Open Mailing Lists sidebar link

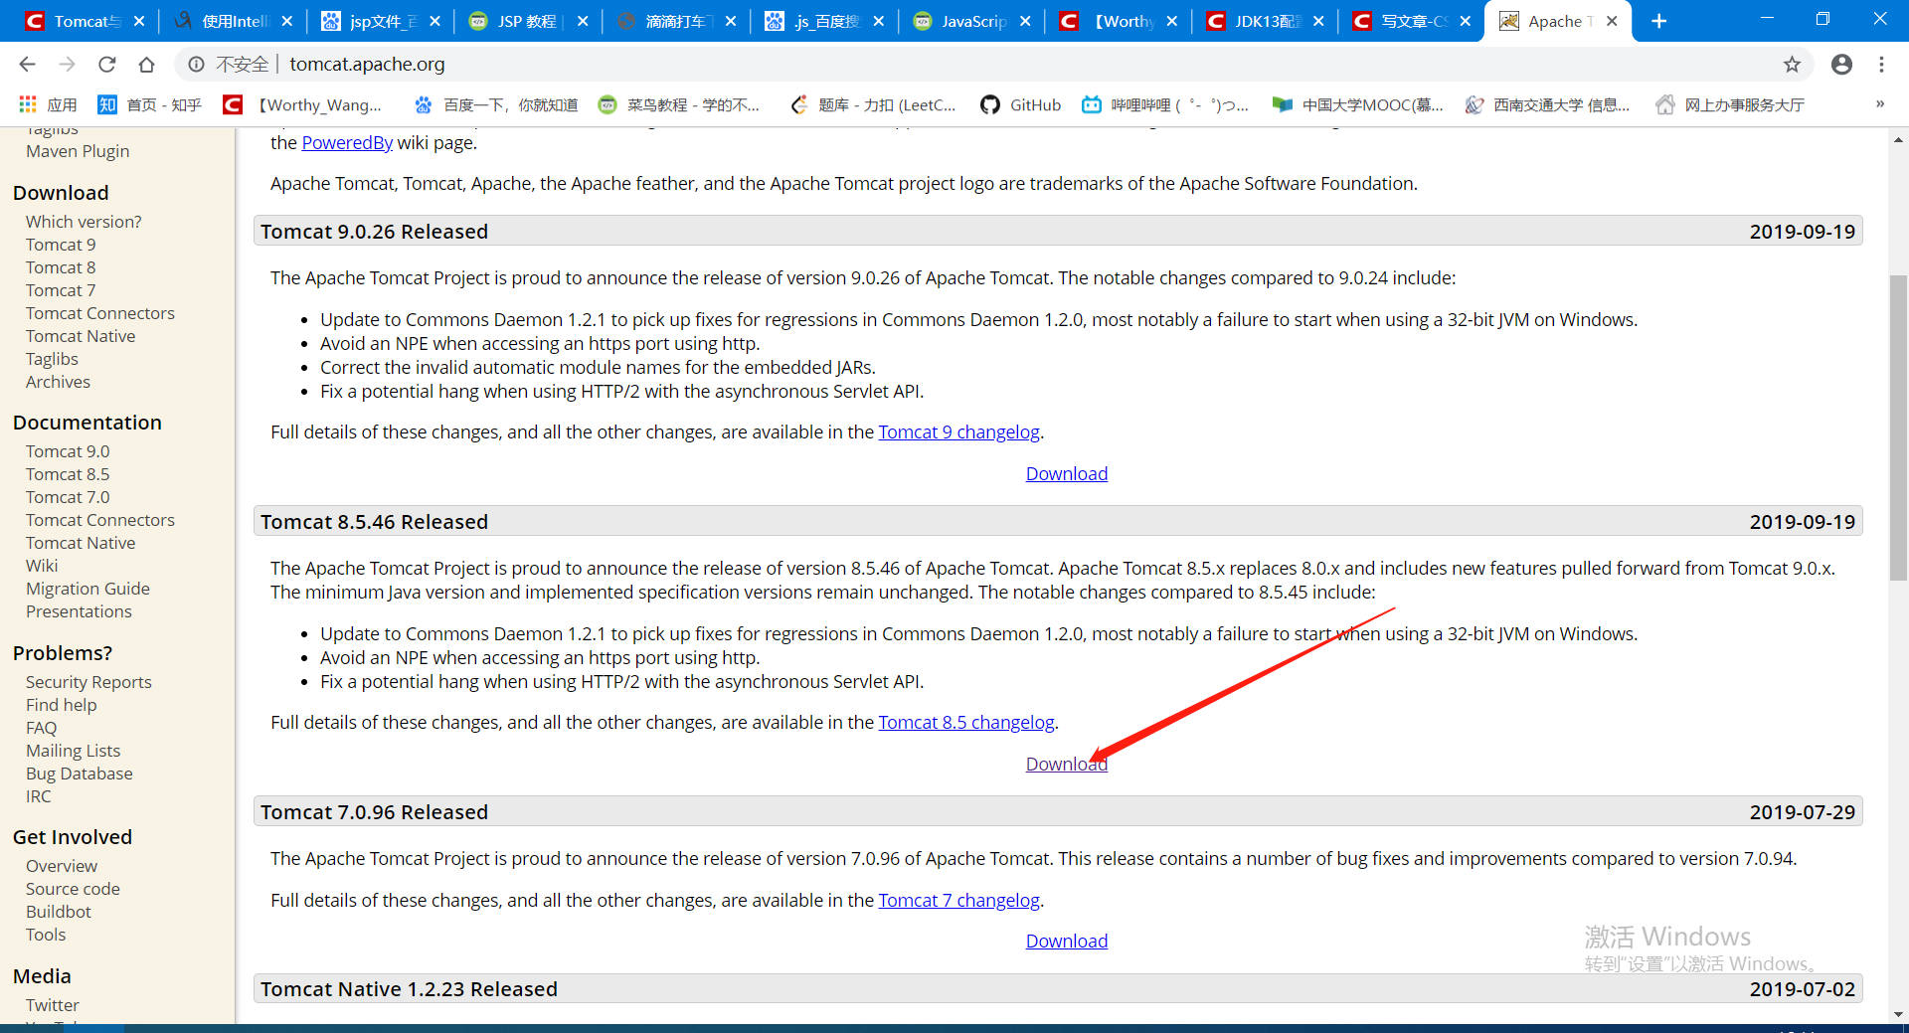pyautogui.click(x=73, y=751)
